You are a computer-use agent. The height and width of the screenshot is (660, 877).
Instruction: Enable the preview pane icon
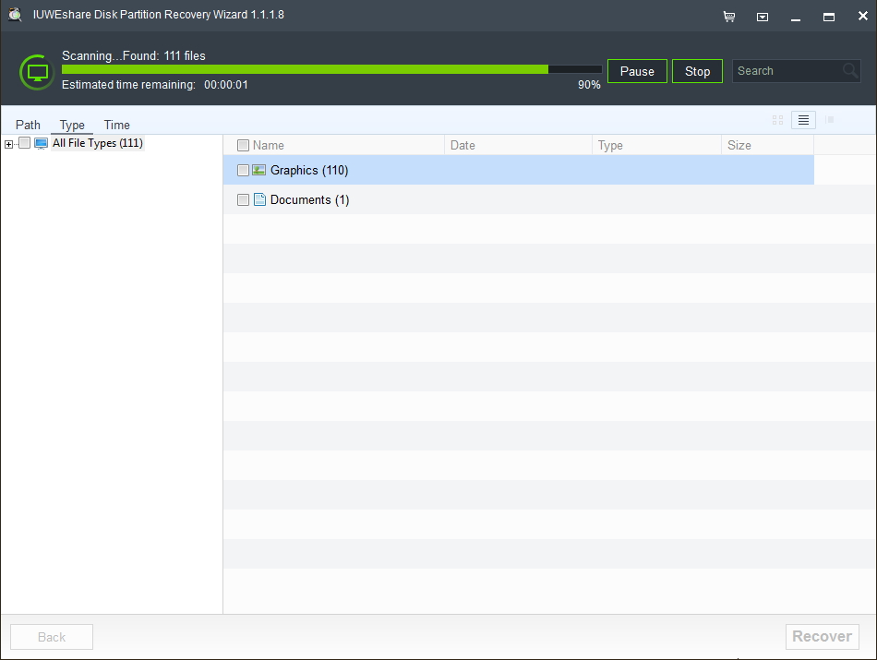click(x=828, y=120)
